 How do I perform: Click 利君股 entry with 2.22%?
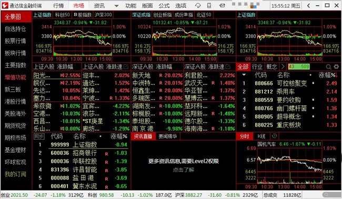209,76
